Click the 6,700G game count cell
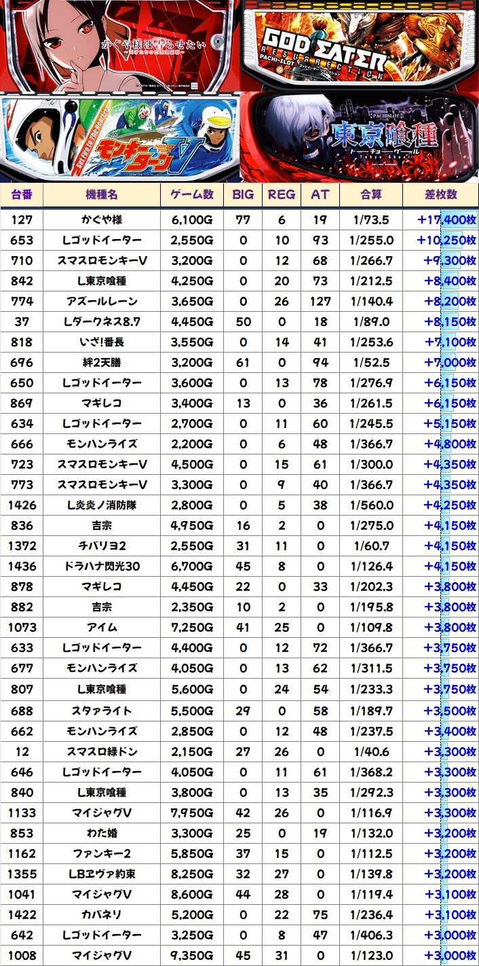479x966 pixels. pyautogui.click(x=192, y=567)
